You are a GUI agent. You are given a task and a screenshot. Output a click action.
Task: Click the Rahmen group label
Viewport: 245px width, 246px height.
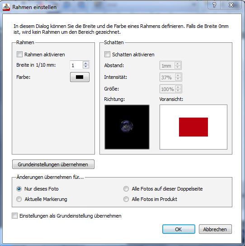click(25, 42)
